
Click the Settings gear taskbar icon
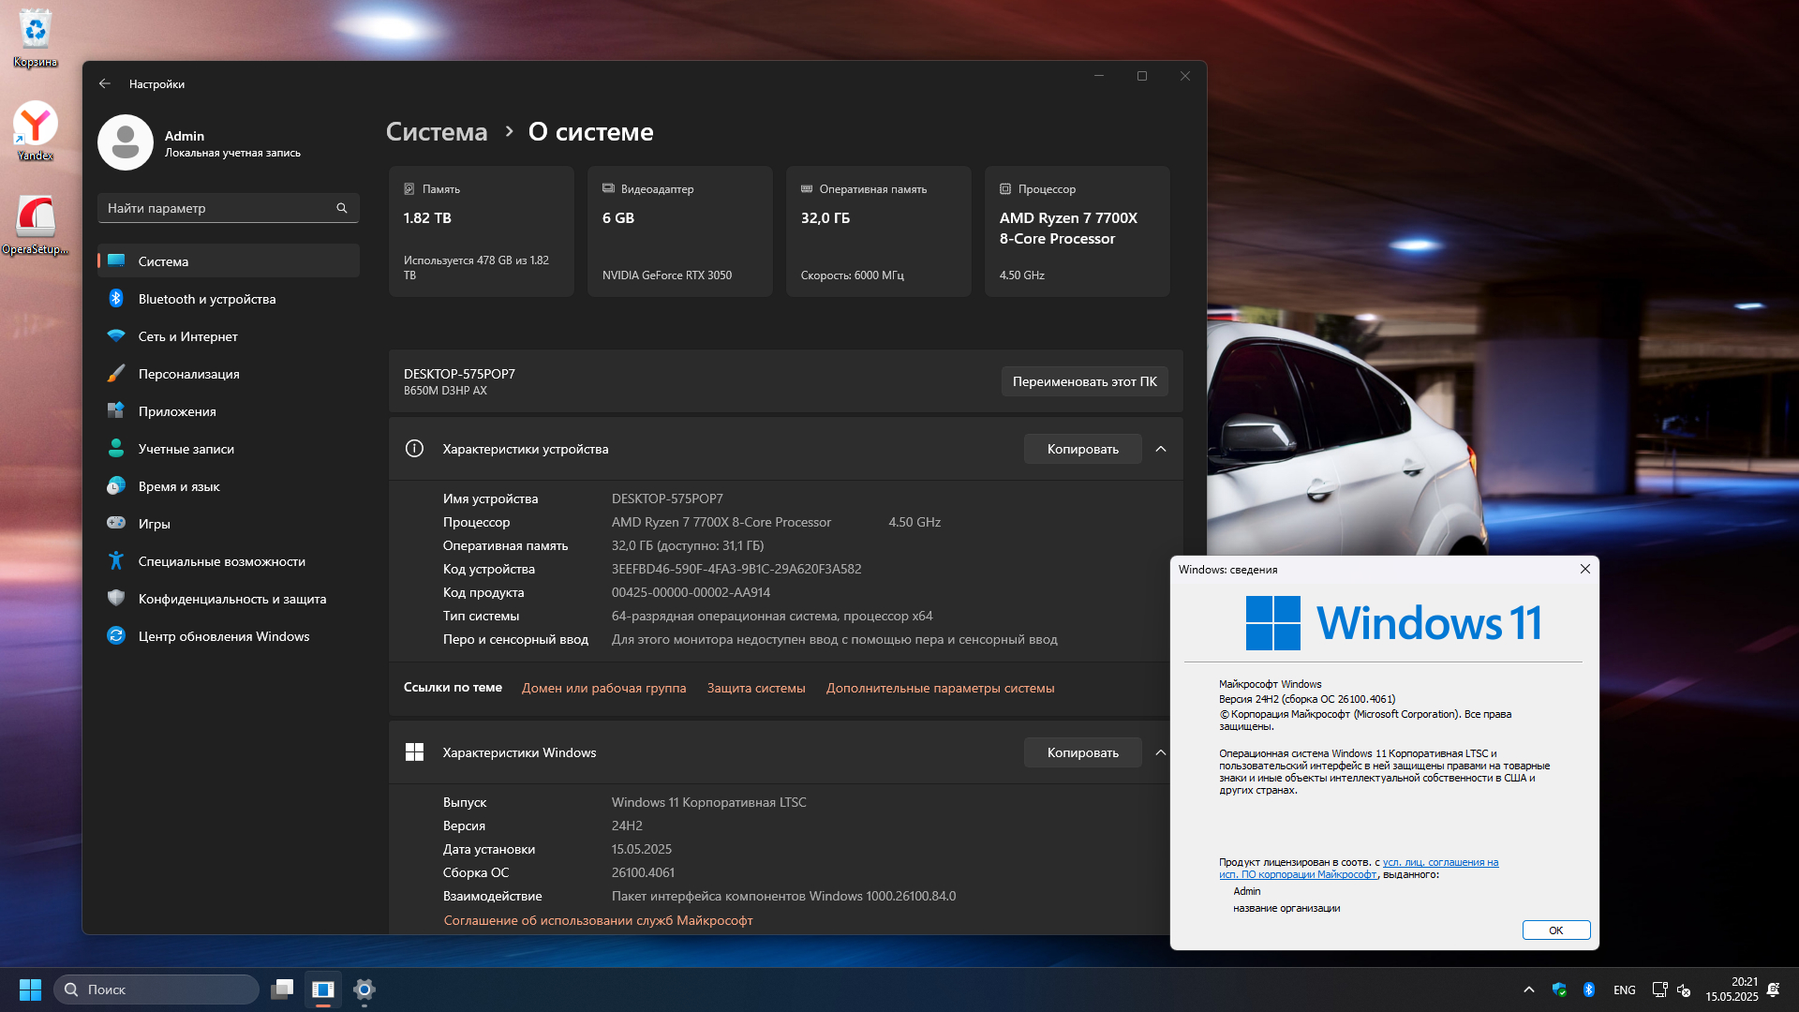(364, 990)
